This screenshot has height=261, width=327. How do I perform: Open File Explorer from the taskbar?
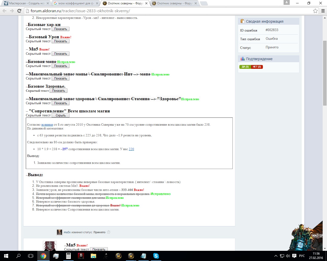coord(93,256)
